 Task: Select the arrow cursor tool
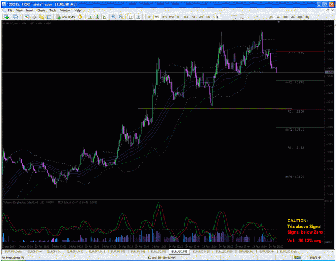(x=218, y=17)
